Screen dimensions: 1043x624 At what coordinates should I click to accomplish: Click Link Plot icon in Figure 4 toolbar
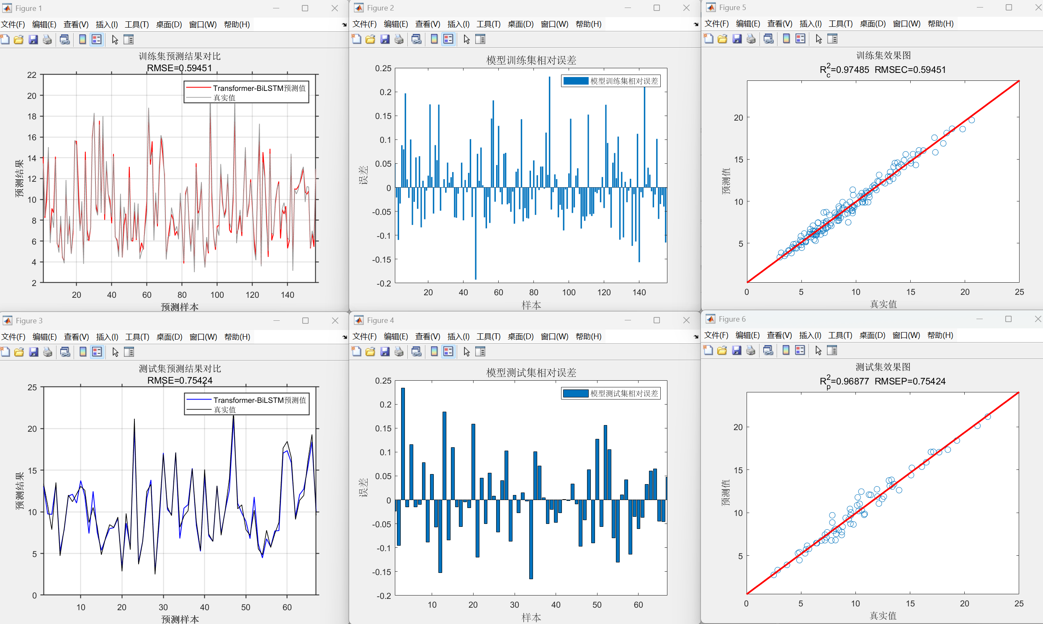(416, 351)
